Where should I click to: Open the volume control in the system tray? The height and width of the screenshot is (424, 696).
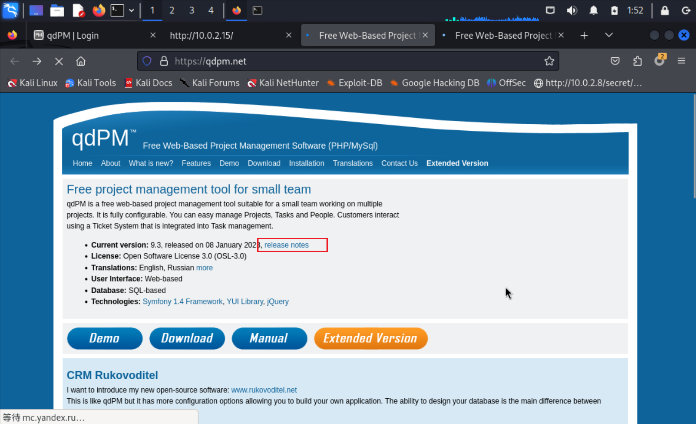coord(572,10)
